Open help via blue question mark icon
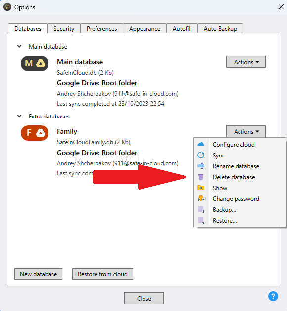 [273, 296]
